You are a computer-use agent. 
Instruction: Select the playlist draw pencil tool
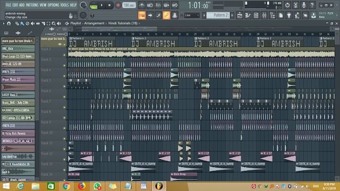pyautogui.click(x=16, y=23)
